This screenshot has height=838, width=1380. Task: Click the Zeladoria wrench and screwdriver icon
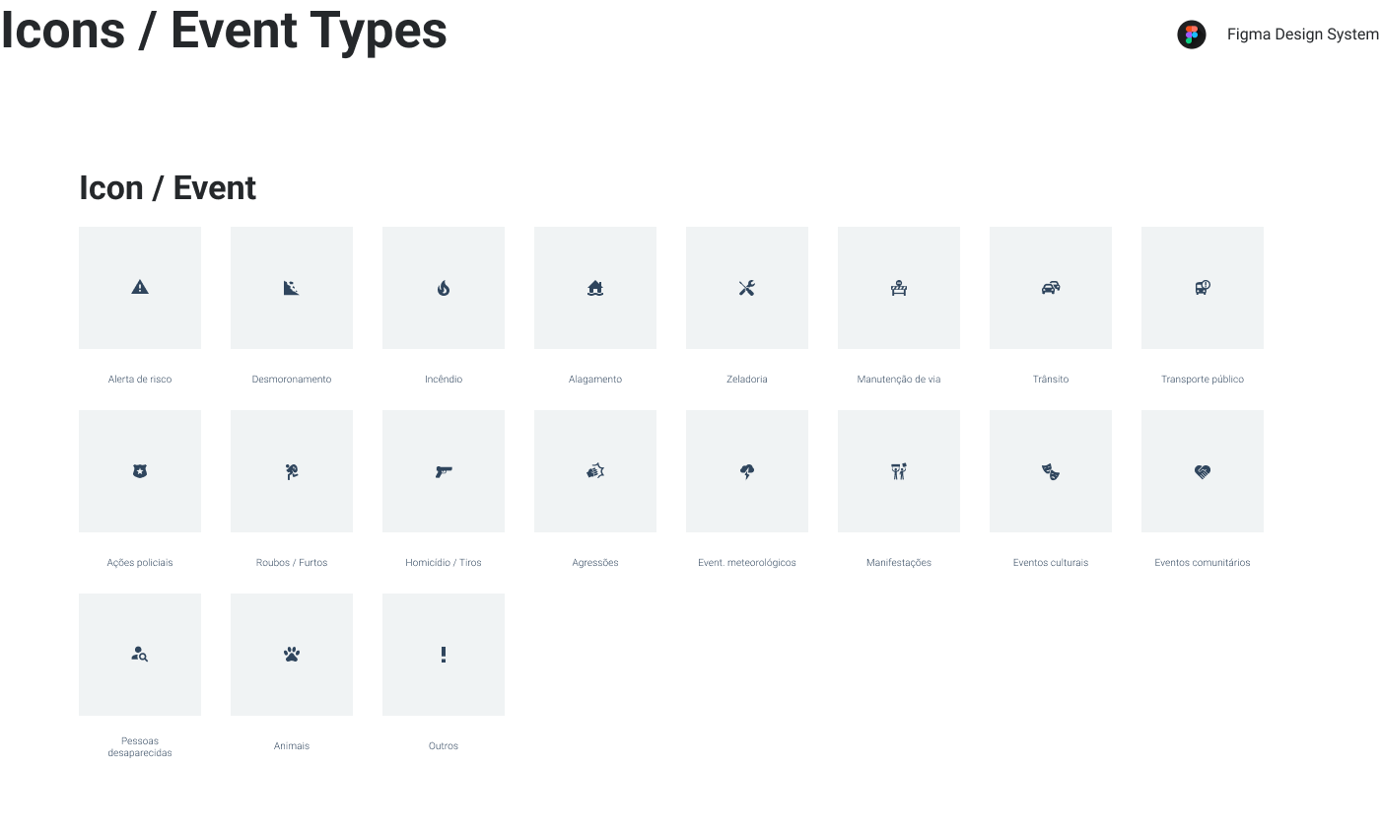[747, 288]
